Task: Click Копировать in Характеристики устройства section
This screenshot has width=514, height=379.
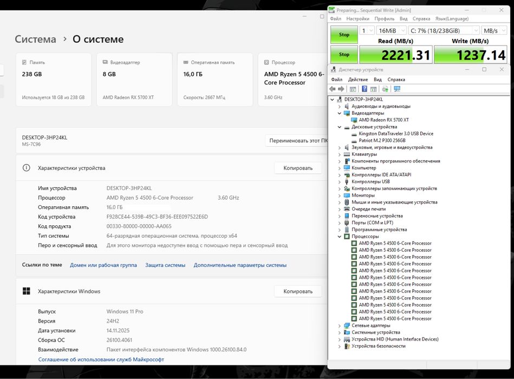Action: pos(298,168)
